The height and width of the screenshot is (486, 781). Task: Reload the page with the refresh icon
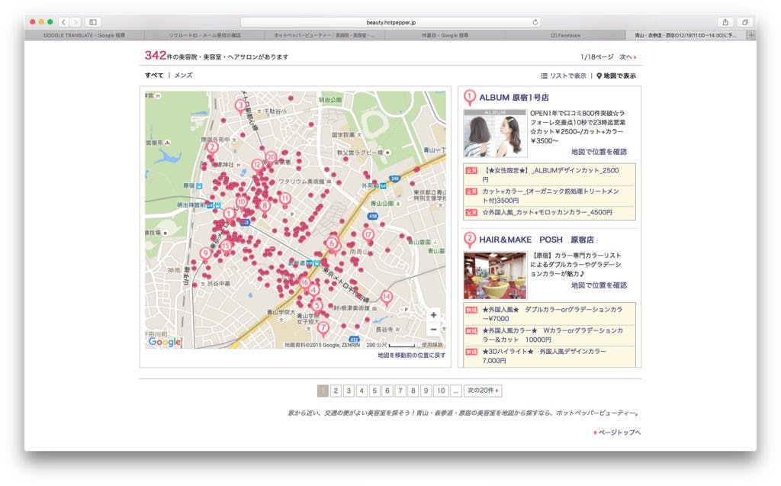(x=535, y=22)
